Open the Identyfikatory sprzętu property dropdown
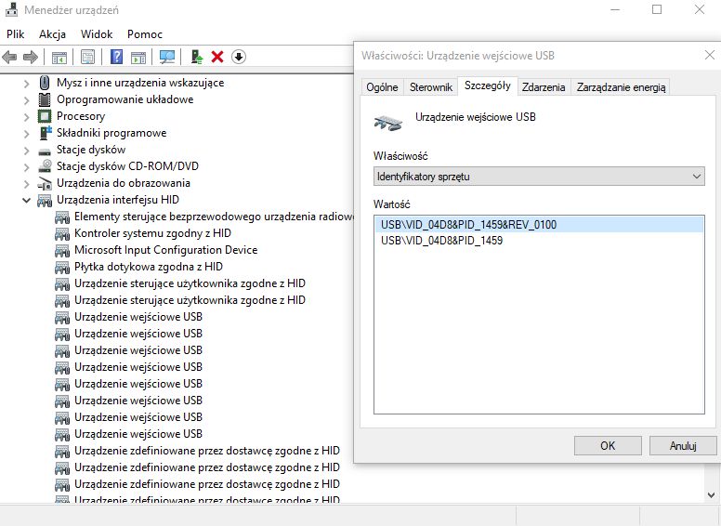The width and height of the screenshot is (721, 526). point(539,177)
